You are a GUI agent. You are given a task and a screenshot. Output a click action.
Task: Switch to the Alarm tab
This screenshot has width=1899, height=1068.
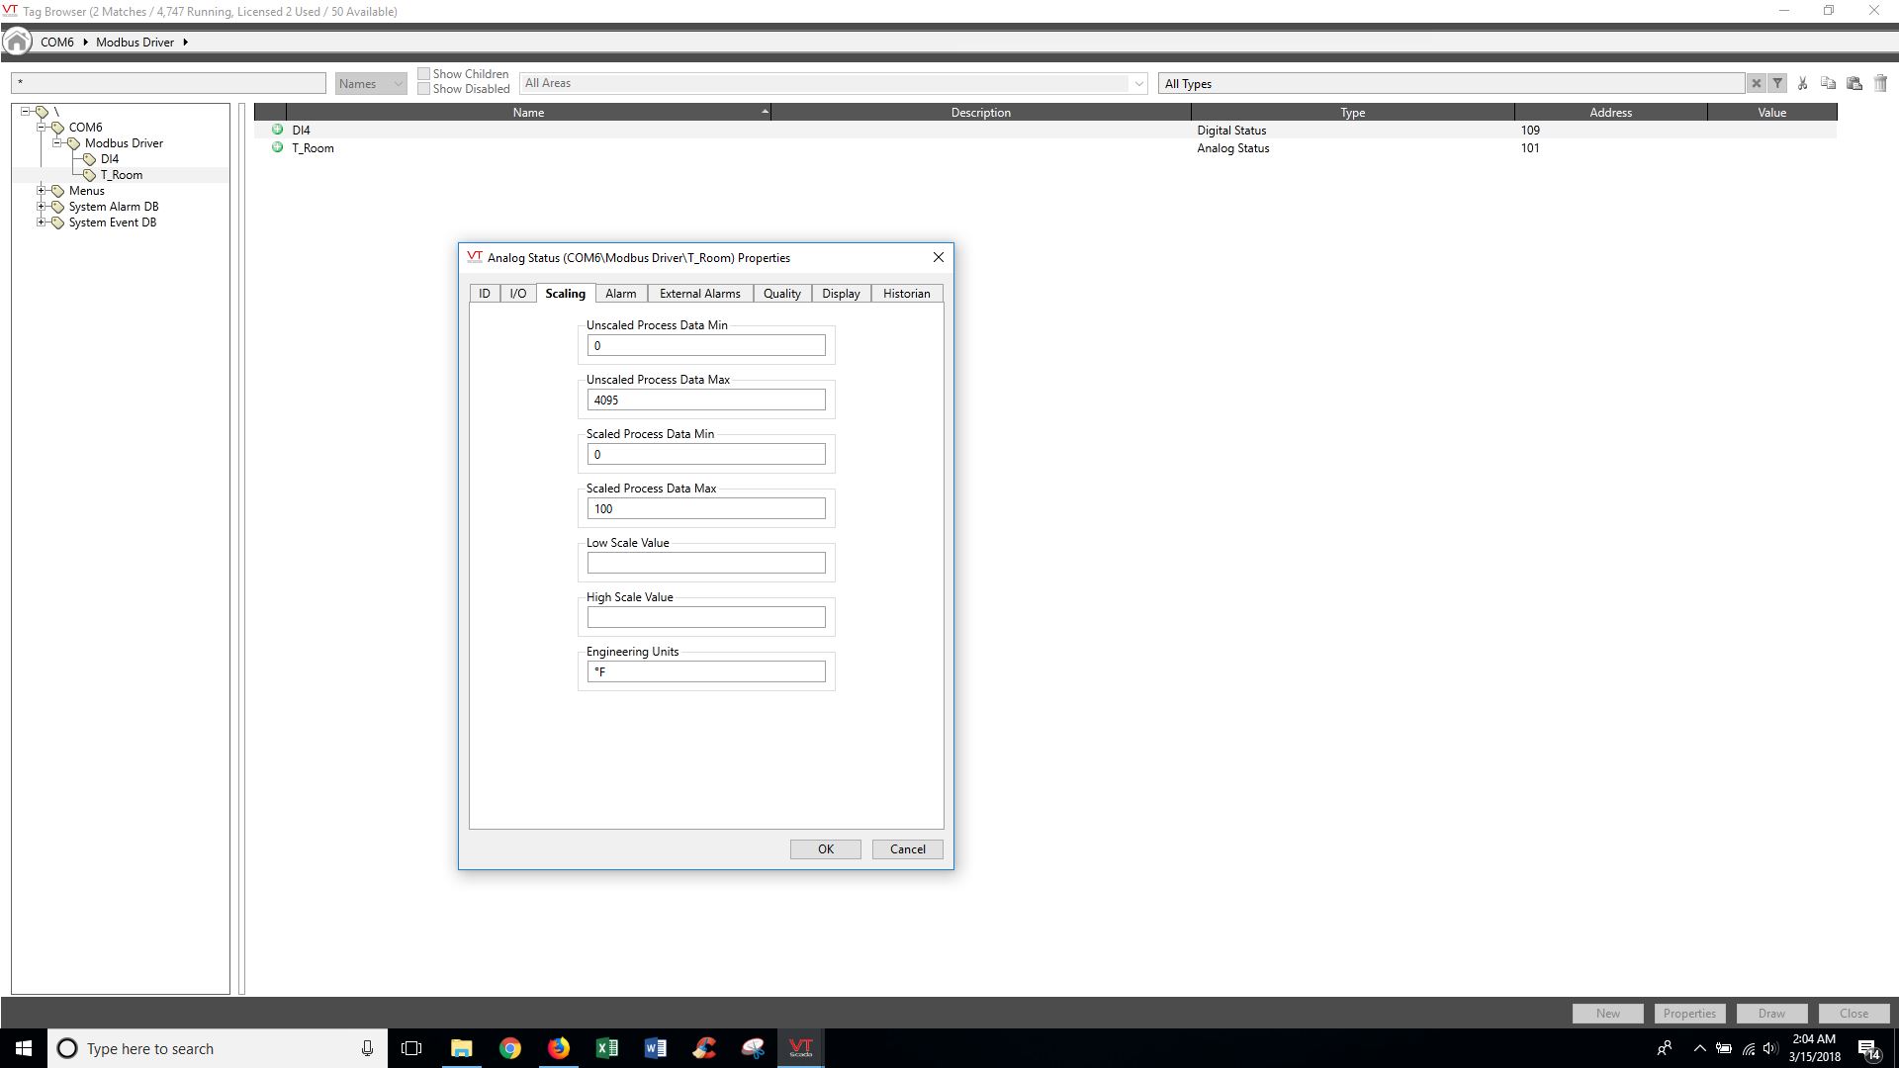coord(620,294)
